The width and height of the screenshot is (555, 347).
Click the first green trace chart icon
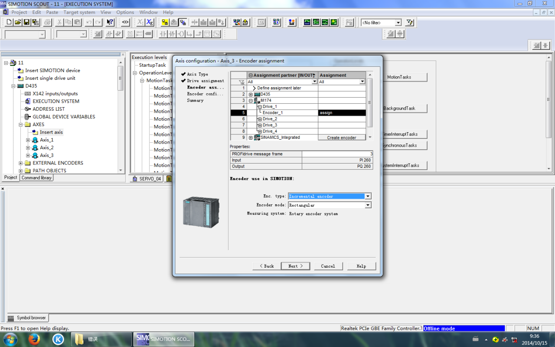point(307,22)
